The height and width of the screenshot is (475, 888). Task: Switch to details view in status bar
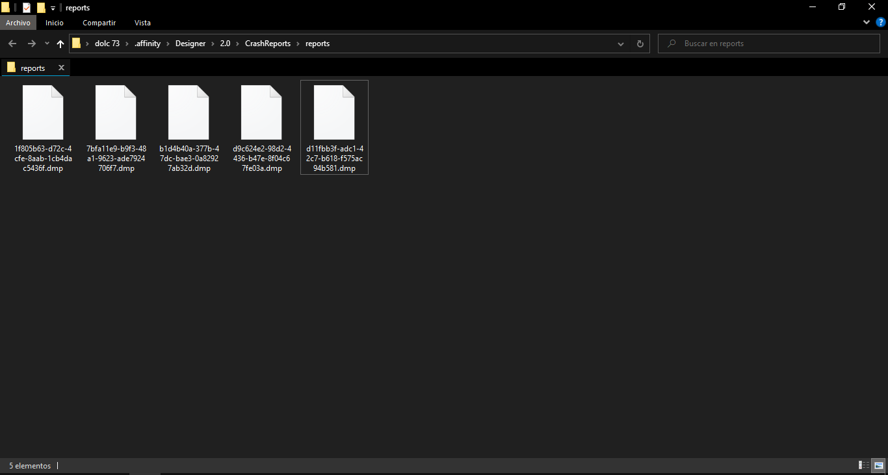click(864, 465)
